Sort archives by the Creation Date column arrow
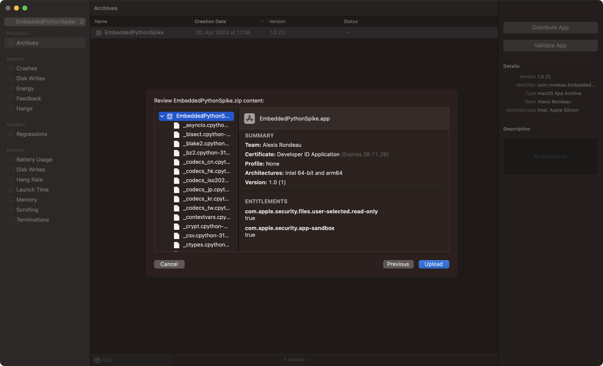 tap(262, 21)
